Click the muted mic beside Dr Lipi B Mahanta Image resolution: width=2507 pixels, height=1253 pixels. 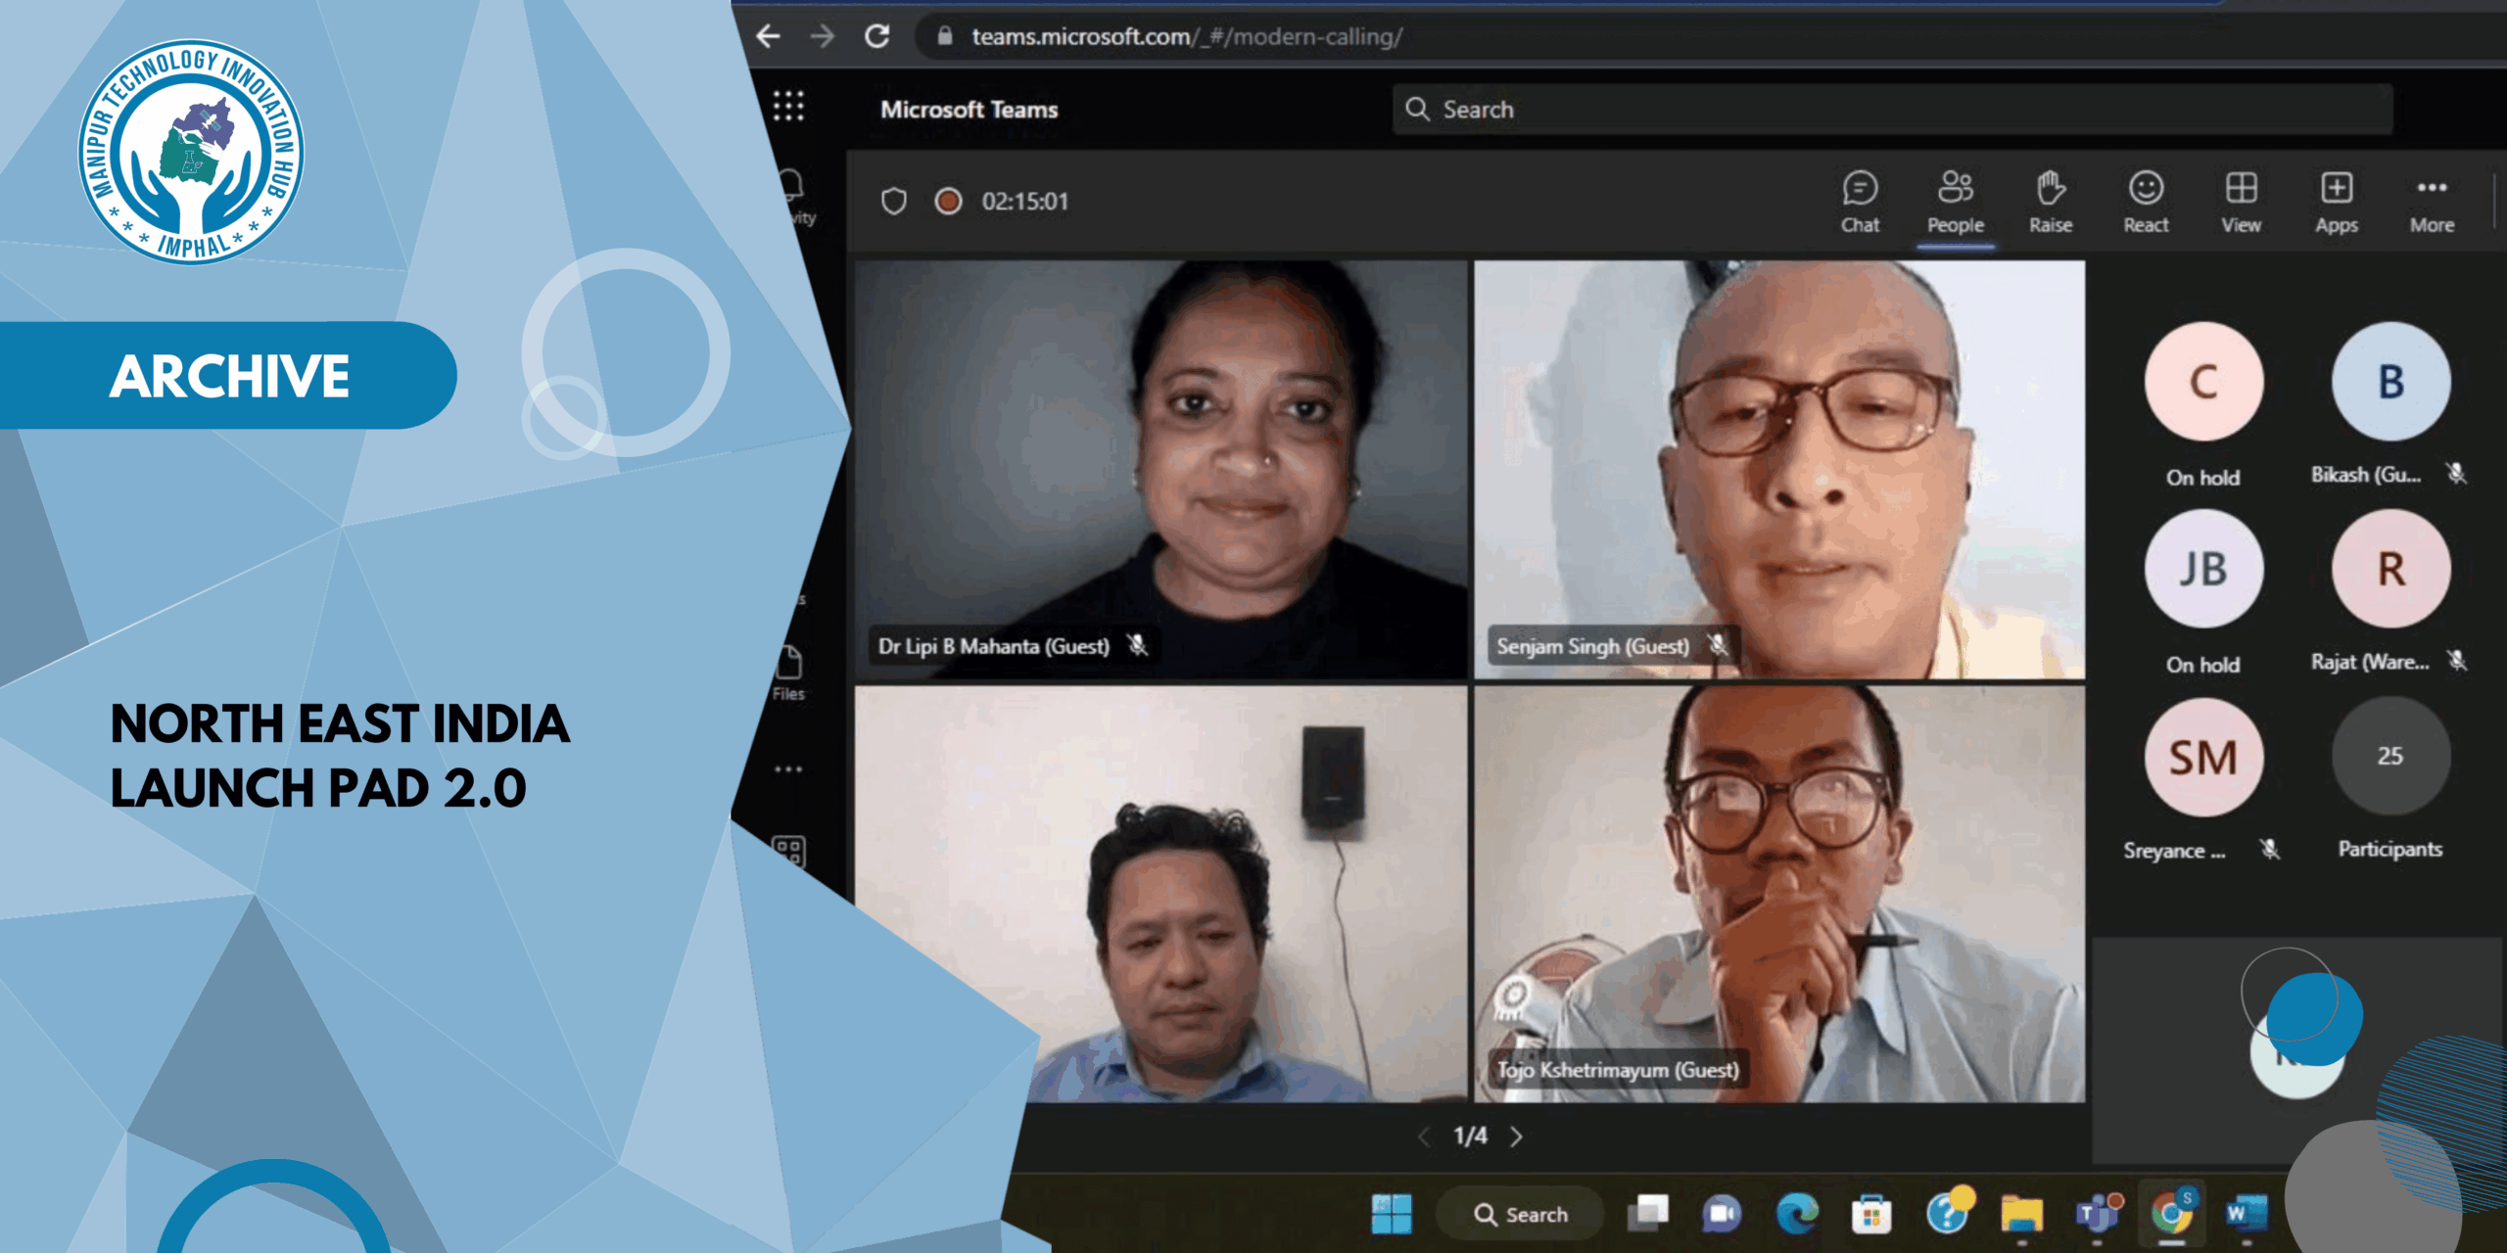point(1137,645)
